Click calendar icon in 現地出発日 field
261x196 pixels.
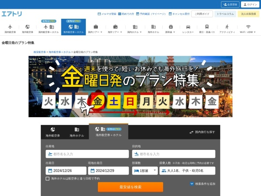coord(92,171)
